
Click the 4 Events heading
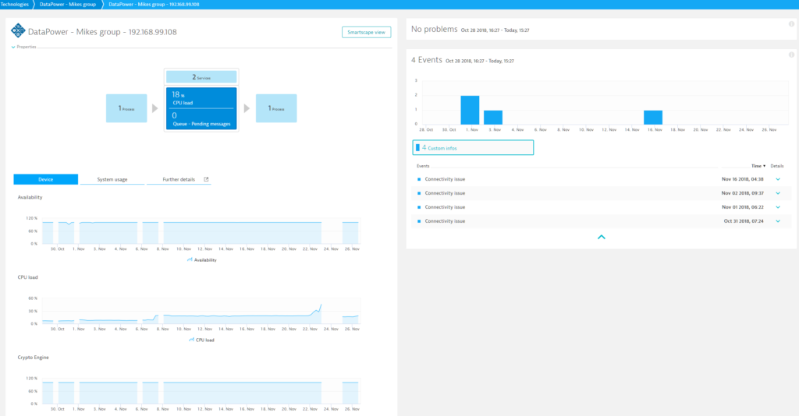pyautogui.click(x=427, y=59)
